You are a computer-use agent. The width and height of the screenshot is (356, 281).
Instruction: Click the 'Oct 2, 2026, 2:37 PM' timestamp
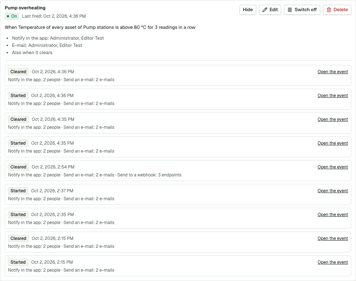pyautogui.click(x=52, y=191)
